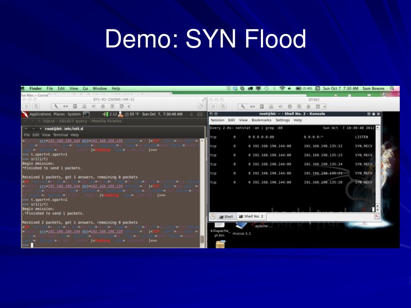Click GNOME panel clock Sun Oct 7
The height and width of the screenshot is (308, 411).
coord(162,114)
